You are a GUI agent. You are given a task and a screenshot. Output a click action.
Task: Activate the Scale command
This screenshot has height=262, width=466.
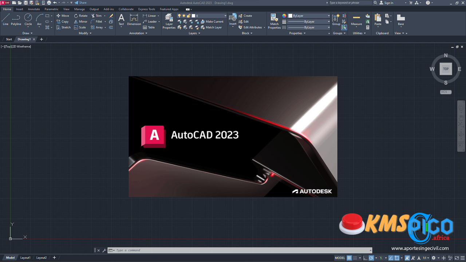click(x=80, y=27)
